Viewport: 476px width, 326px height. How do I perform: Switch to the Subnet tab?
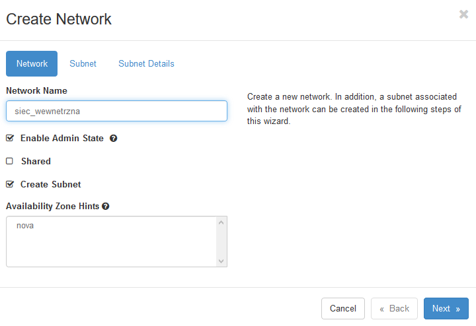coord(83,63)
